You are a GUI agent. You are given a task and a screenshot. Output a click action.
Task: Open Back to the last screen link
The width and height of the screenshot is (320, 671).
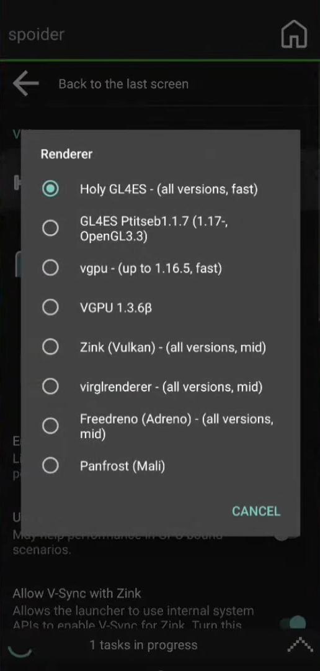tap(123, 84)
